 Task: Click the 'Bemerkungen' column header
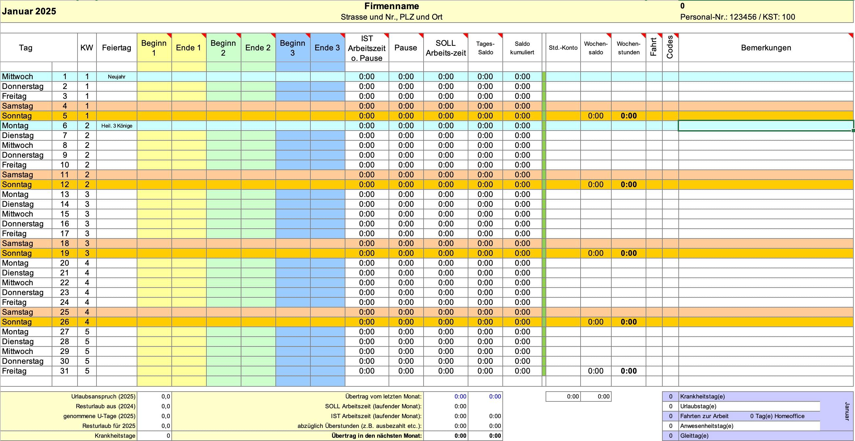(x=766, y=47)
